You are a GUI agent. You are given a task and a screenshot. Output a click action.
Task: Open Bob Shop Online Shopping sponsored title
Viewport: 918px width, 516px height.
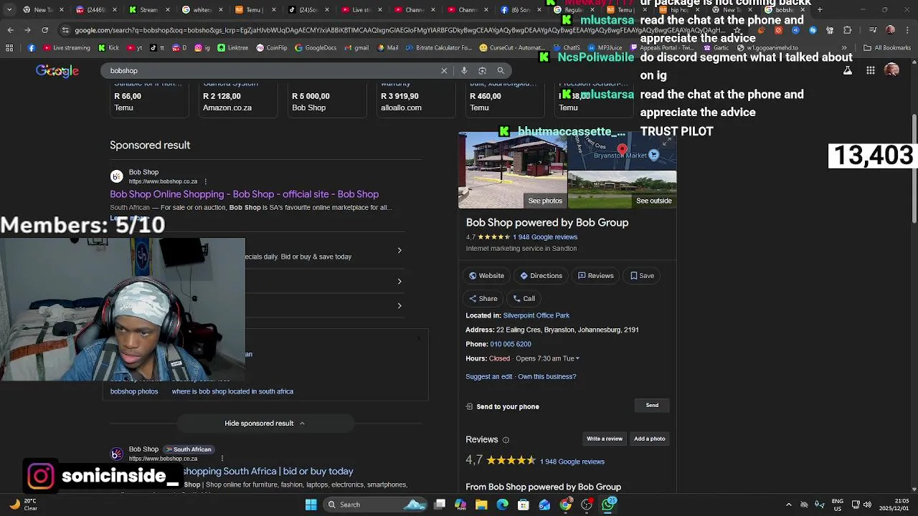coord(244,194)
